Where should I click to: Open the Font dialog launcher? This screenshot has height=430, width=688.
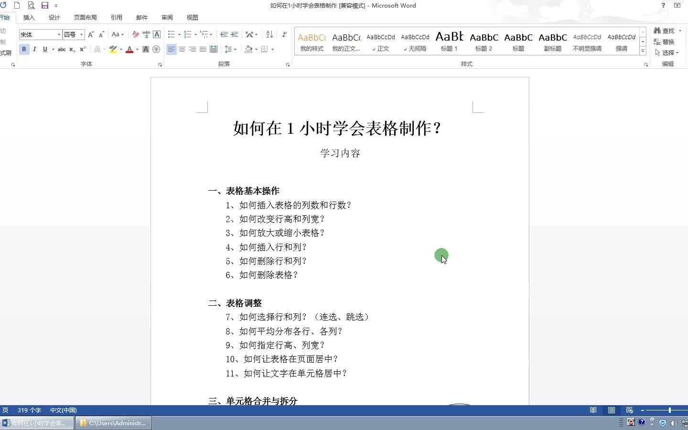pos(160,64)
